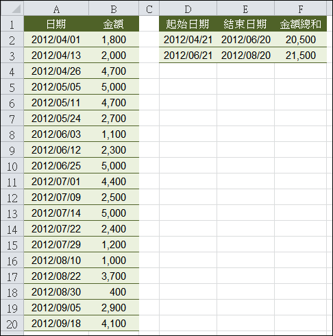Select cell with date 2012/06/25
Screen dimensions: 333x336
point(56,166)
